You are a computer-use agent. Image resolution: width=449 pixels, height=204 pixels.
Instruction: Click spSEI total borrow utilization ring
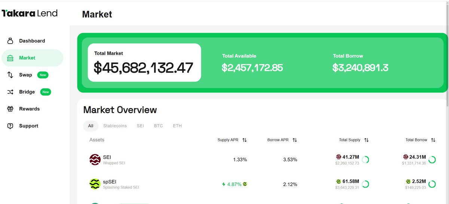click(x=432, y=184)
